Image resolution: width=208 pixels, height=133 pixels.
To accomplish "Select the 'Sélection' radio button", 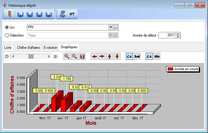I will 7,35.
